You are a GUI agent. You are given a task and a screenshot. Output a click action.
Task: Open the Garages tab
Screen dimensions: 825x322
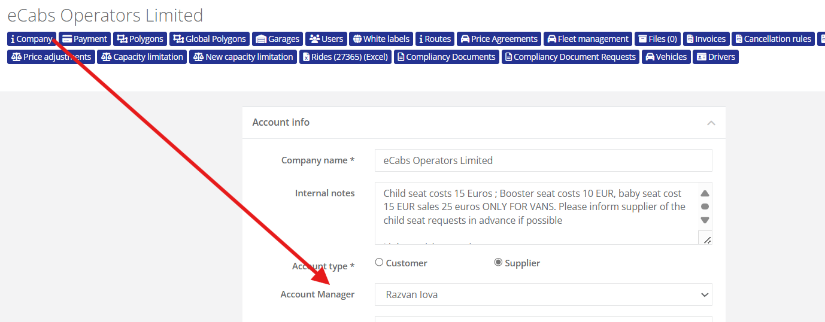277,39
